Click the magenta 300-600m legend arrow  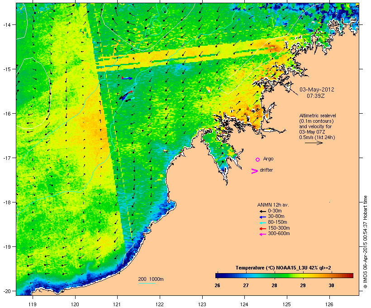coord(262,234)
